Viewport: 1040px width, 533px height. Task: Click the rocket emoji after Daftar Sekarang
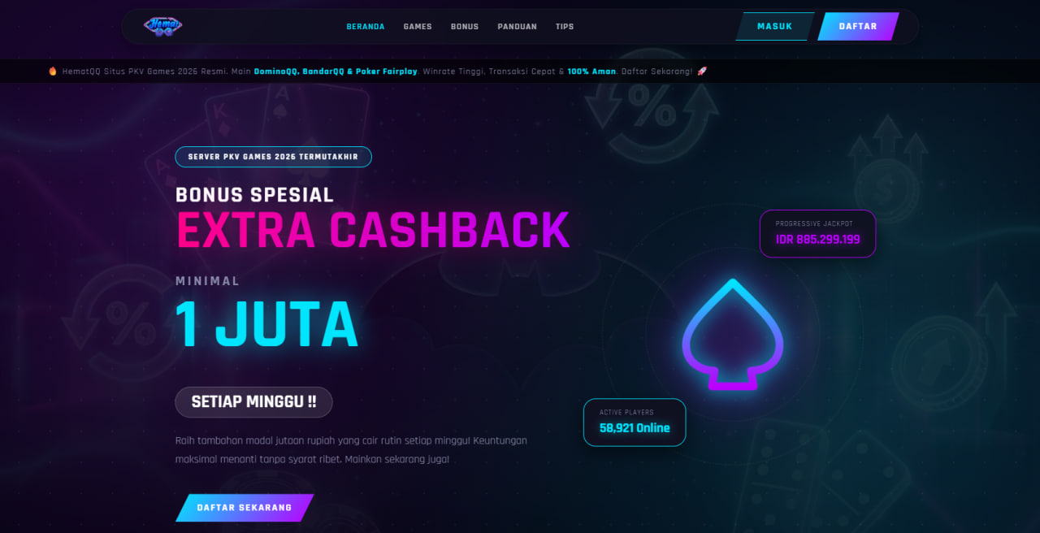click(702, 71)
